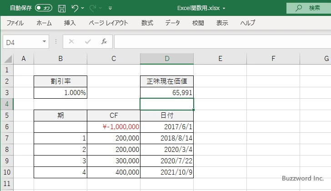Viewport: 331px width, 191px height.
Task: Click period cell 1 in column B
Action: (60, 138)
